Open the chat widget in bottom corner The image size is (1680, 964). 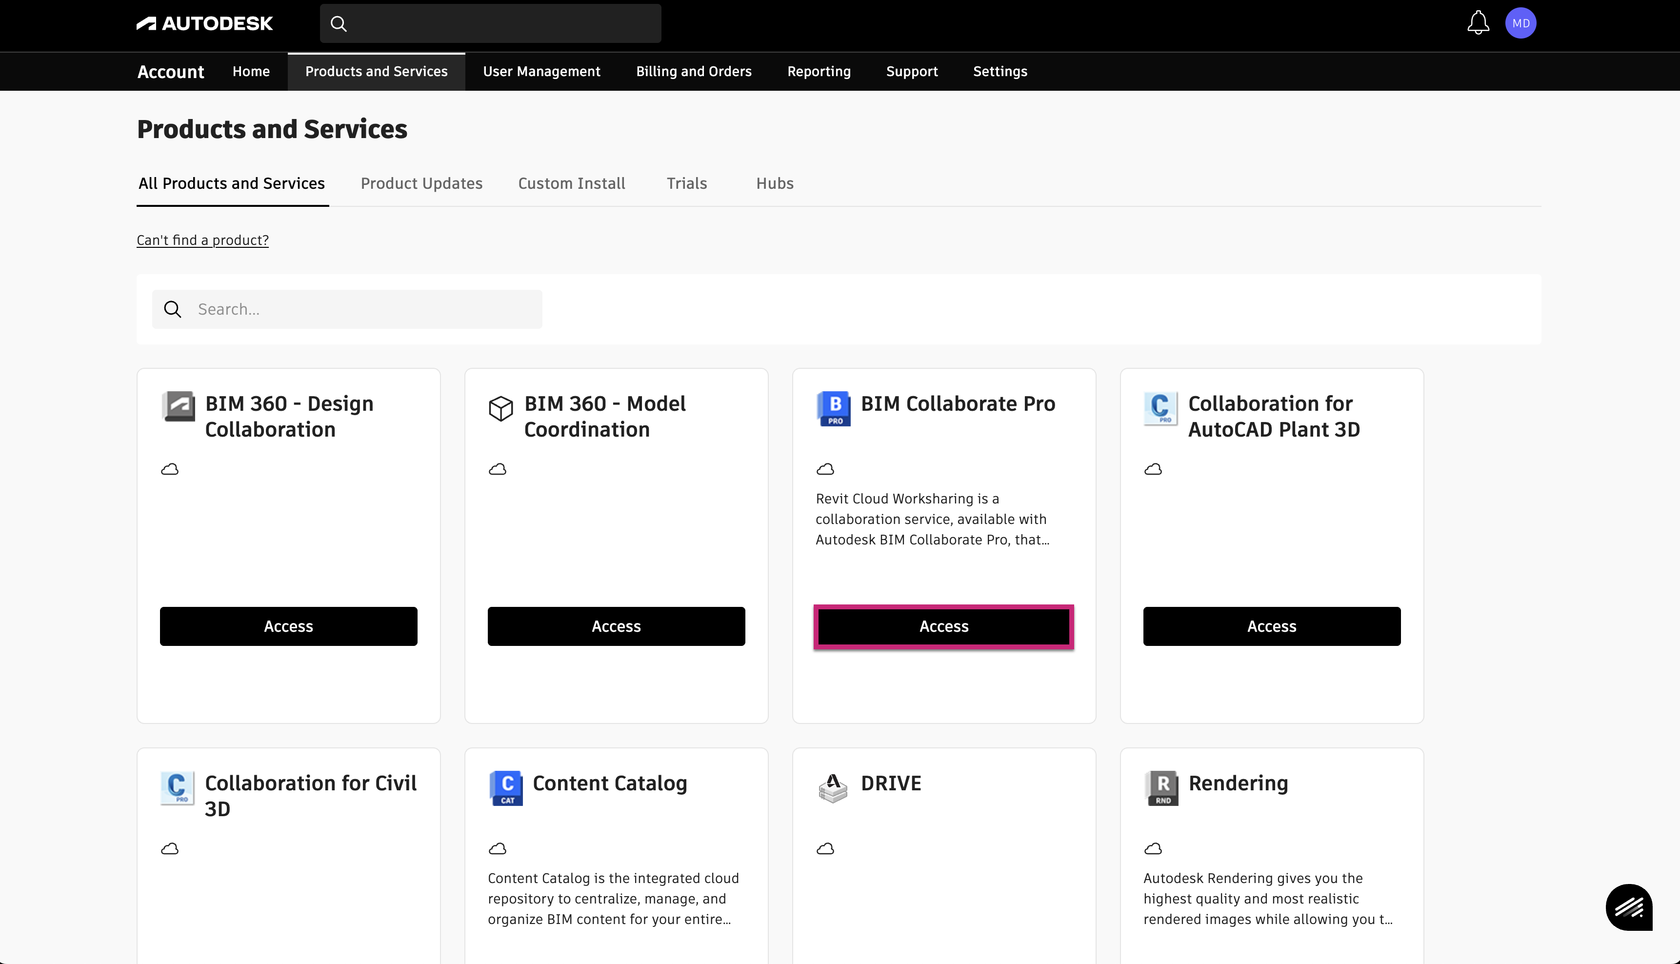coord(1630,907)
